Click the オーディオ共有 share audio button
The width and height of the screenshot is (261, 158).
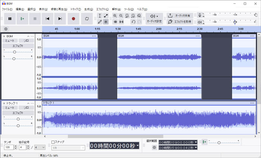[180, 16]
